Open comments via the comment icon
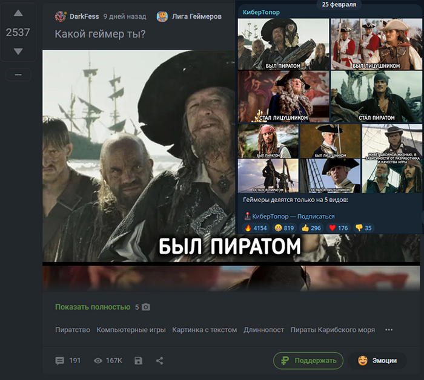 coord(60,361)
